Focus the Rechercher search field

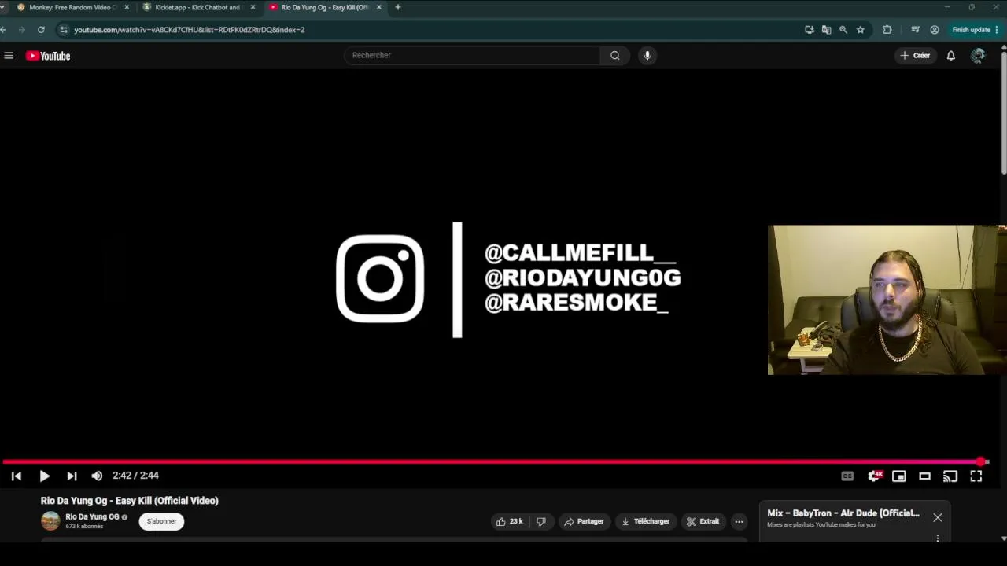pos(472,55)
